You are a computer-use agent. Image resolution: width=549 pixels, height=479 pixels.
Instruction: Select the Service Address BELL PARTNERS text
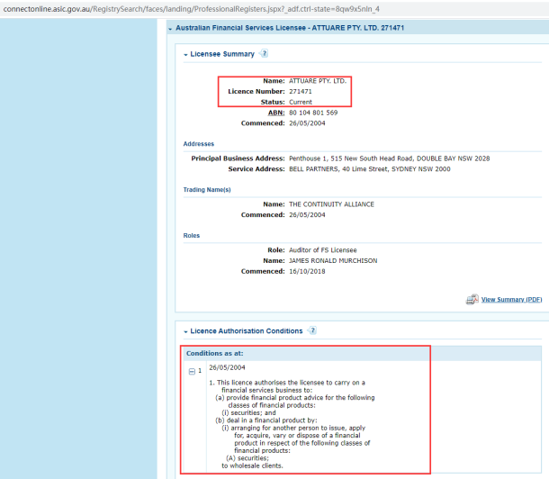[369, 168]
